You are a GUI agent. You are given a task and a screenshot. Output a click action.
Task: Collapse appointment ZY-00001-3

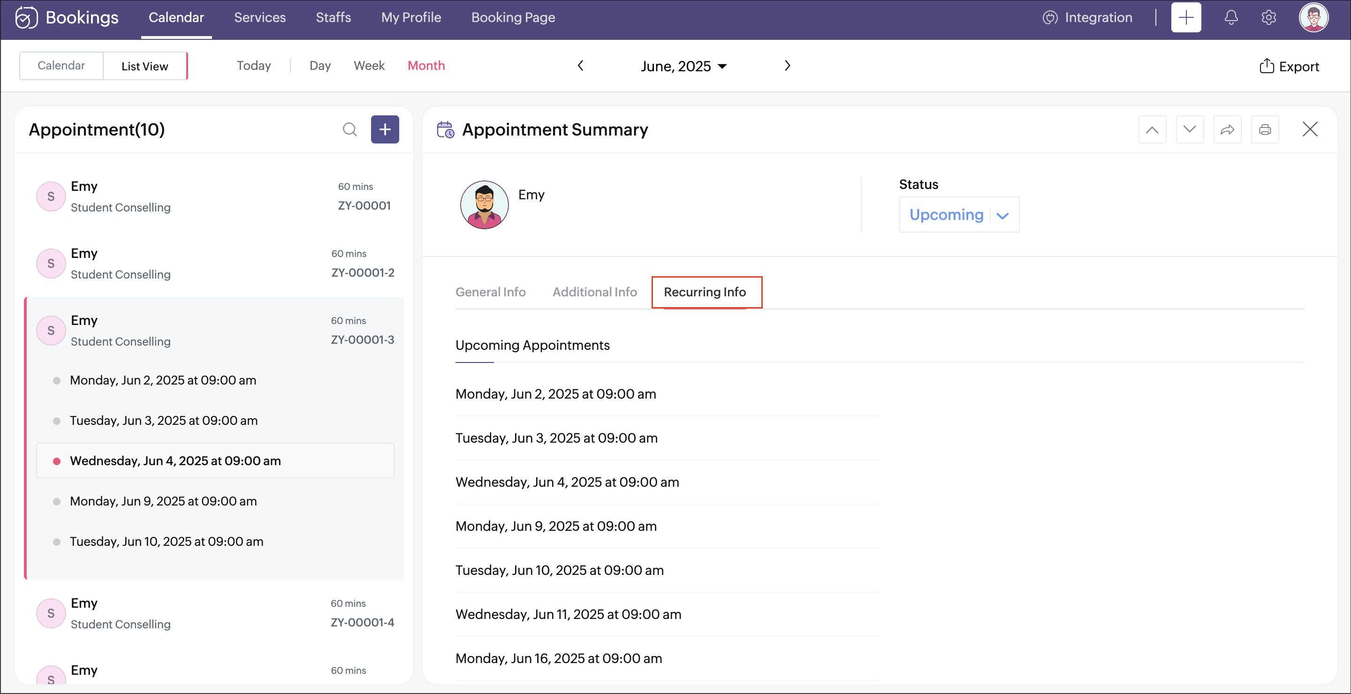(x=214, y=331)
